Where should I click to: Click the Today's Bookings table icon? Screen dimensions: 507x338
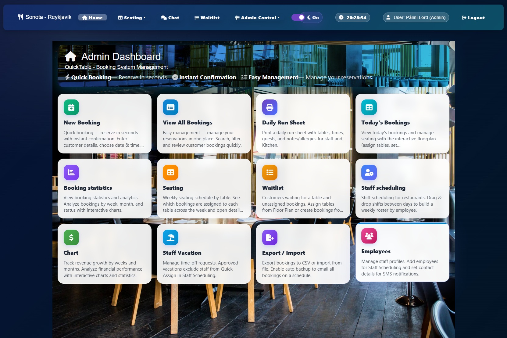(369, 107)
